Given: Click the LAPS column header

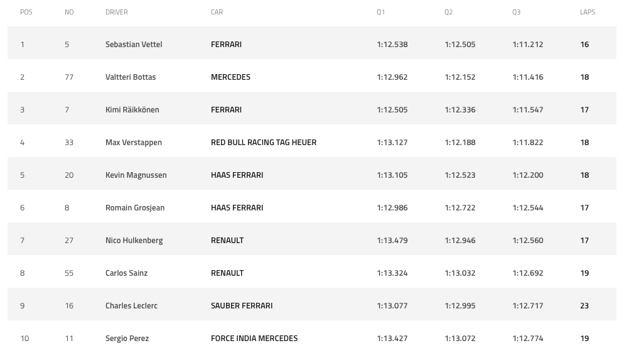Looking at the screenshot, I should (x=588, y=12).
